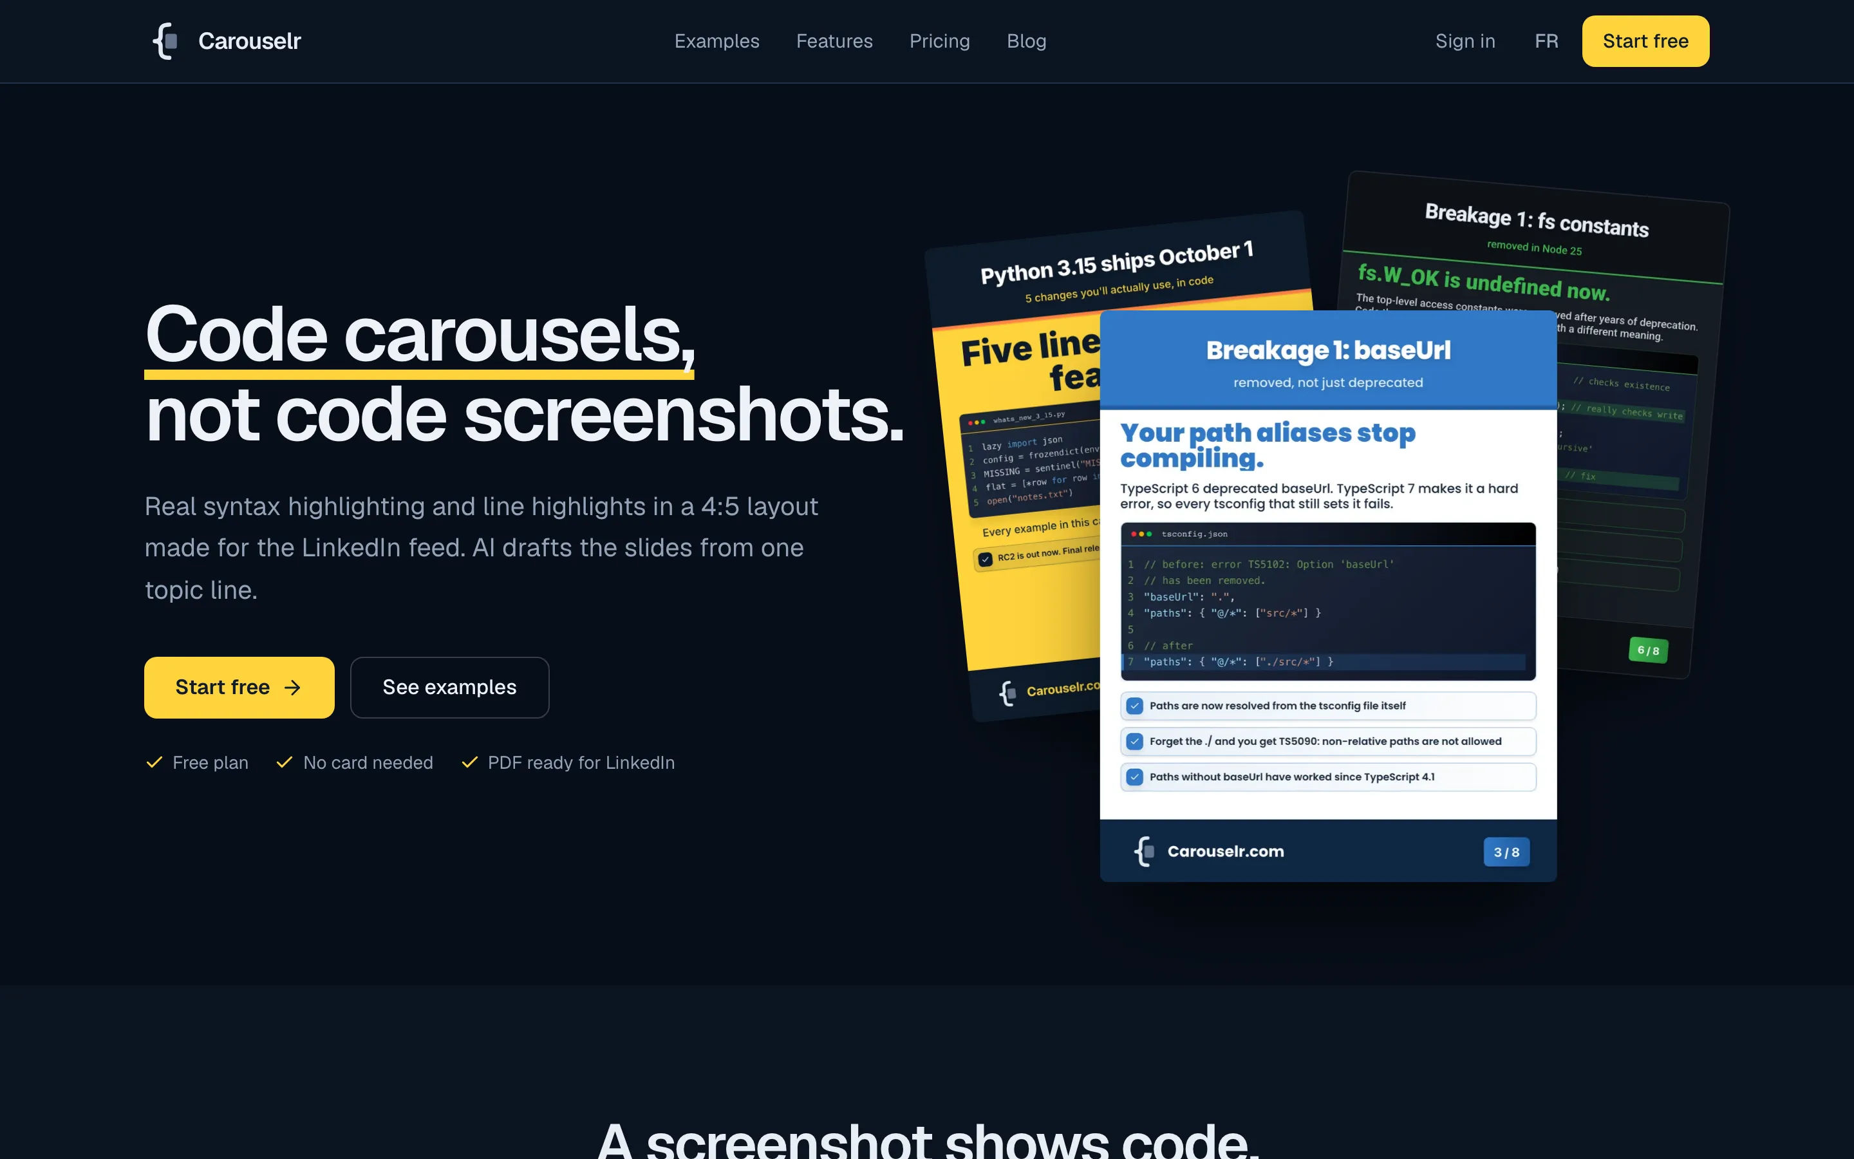Viewport: 1854px width, 1159px height.
Task: Open the Carouselr home link text
Action: 249,41
